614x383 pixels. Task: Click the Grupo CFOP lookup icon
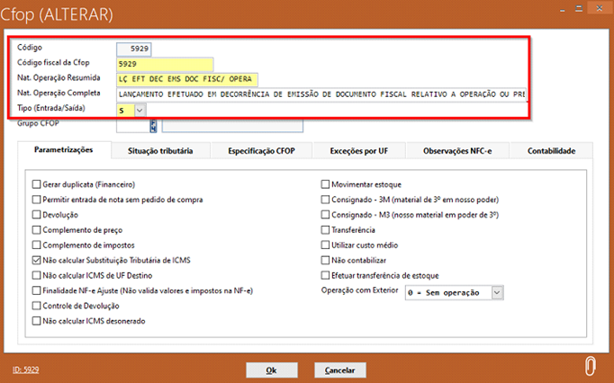point(154,127)
